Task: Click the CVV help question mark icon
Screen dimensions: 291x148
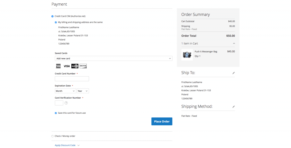Action: pos(66,103)
